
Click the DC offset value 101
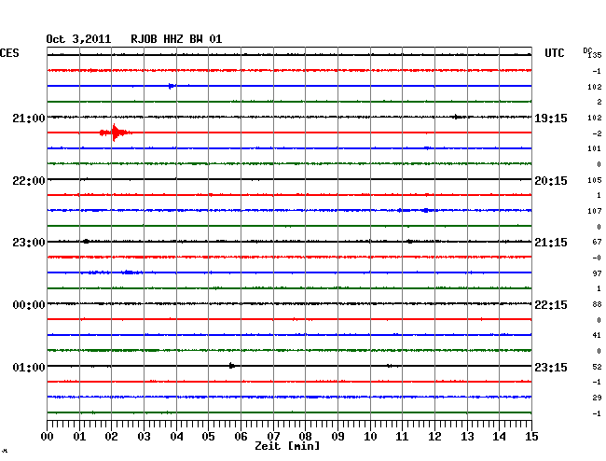(595, 148)
